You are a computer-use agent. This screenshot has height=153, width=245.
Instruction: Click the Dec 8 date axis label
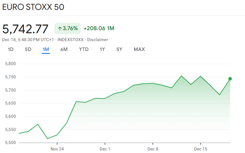(153, 149)
